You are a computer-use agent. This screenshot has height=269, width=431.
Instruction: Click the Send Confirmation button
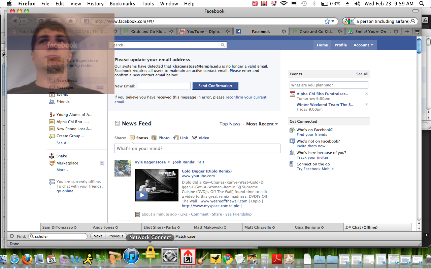click(215, 86)
